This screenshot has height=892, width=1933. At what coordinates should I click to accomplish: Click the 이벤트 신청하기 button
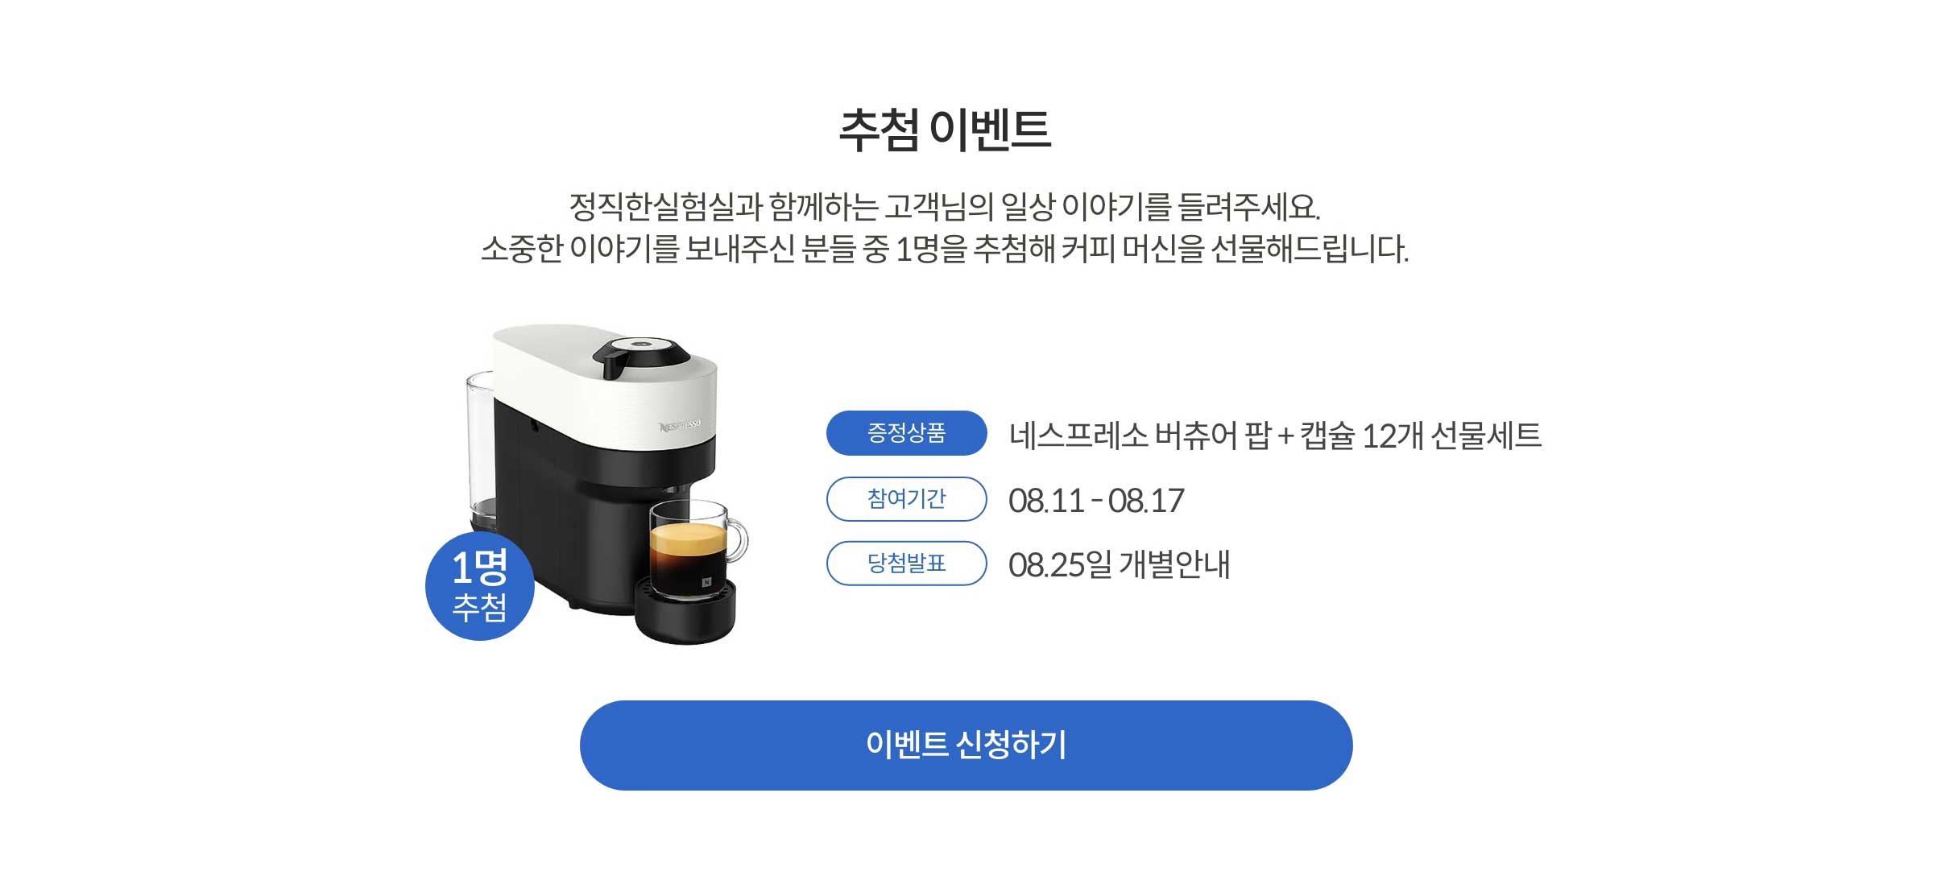[x=966, y=745]
